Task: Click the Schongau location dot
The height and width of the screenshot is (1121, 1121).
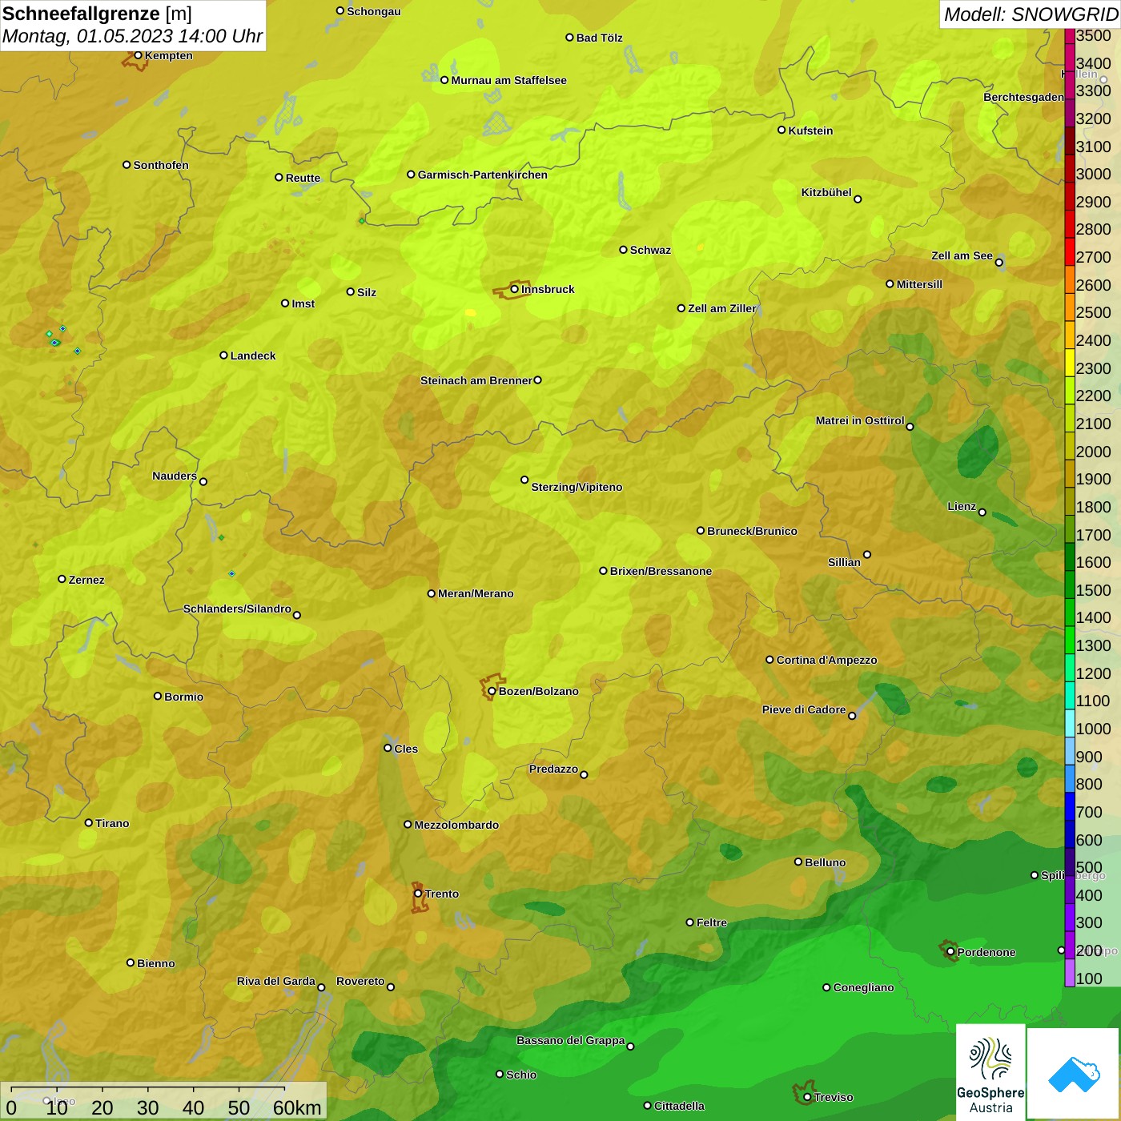Action: (340, 10)
